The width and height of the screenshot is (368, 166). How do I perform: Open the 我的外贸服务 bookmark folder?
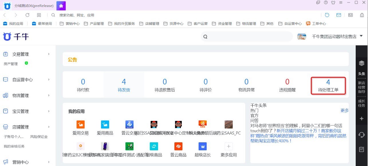pos(122,24)
